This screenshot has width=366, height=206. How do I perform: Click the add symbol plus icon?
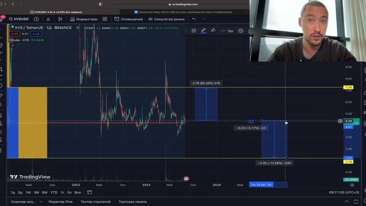pos(36,19)
